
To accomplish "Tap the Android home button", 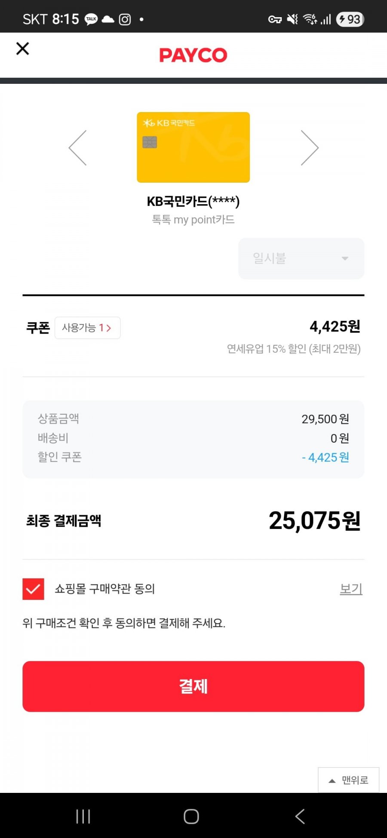I will (191, 816).
